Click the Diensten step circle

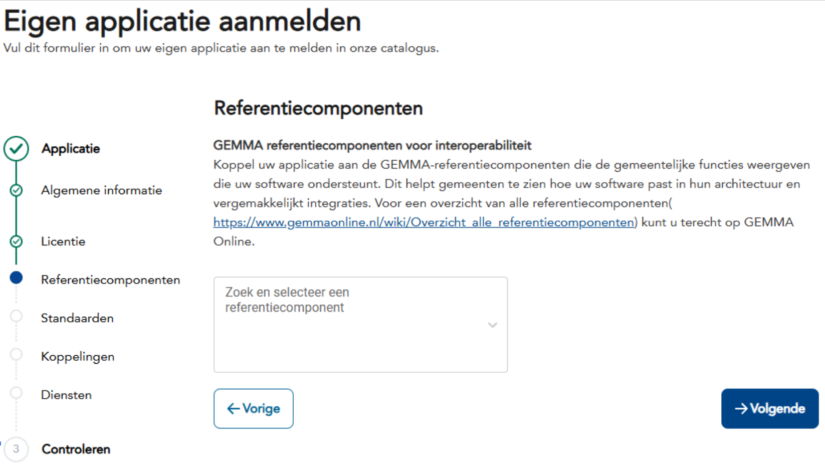tap(16, 393)
